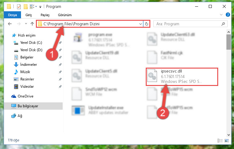
Task: Expand the ribbon chevron
Action: (221, 15)
